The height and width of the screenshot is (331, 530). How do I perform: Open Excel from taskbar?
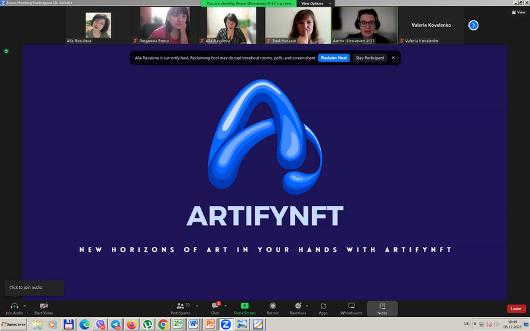[178, 324]
